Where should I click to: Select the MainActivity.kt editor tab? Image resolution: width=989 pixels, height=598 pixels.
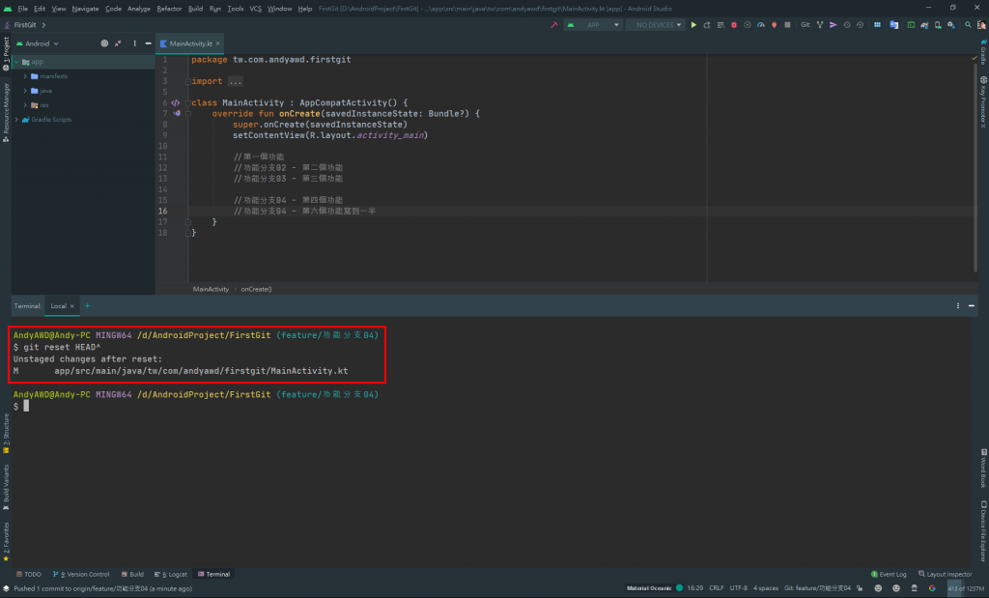tap(190, 43)
